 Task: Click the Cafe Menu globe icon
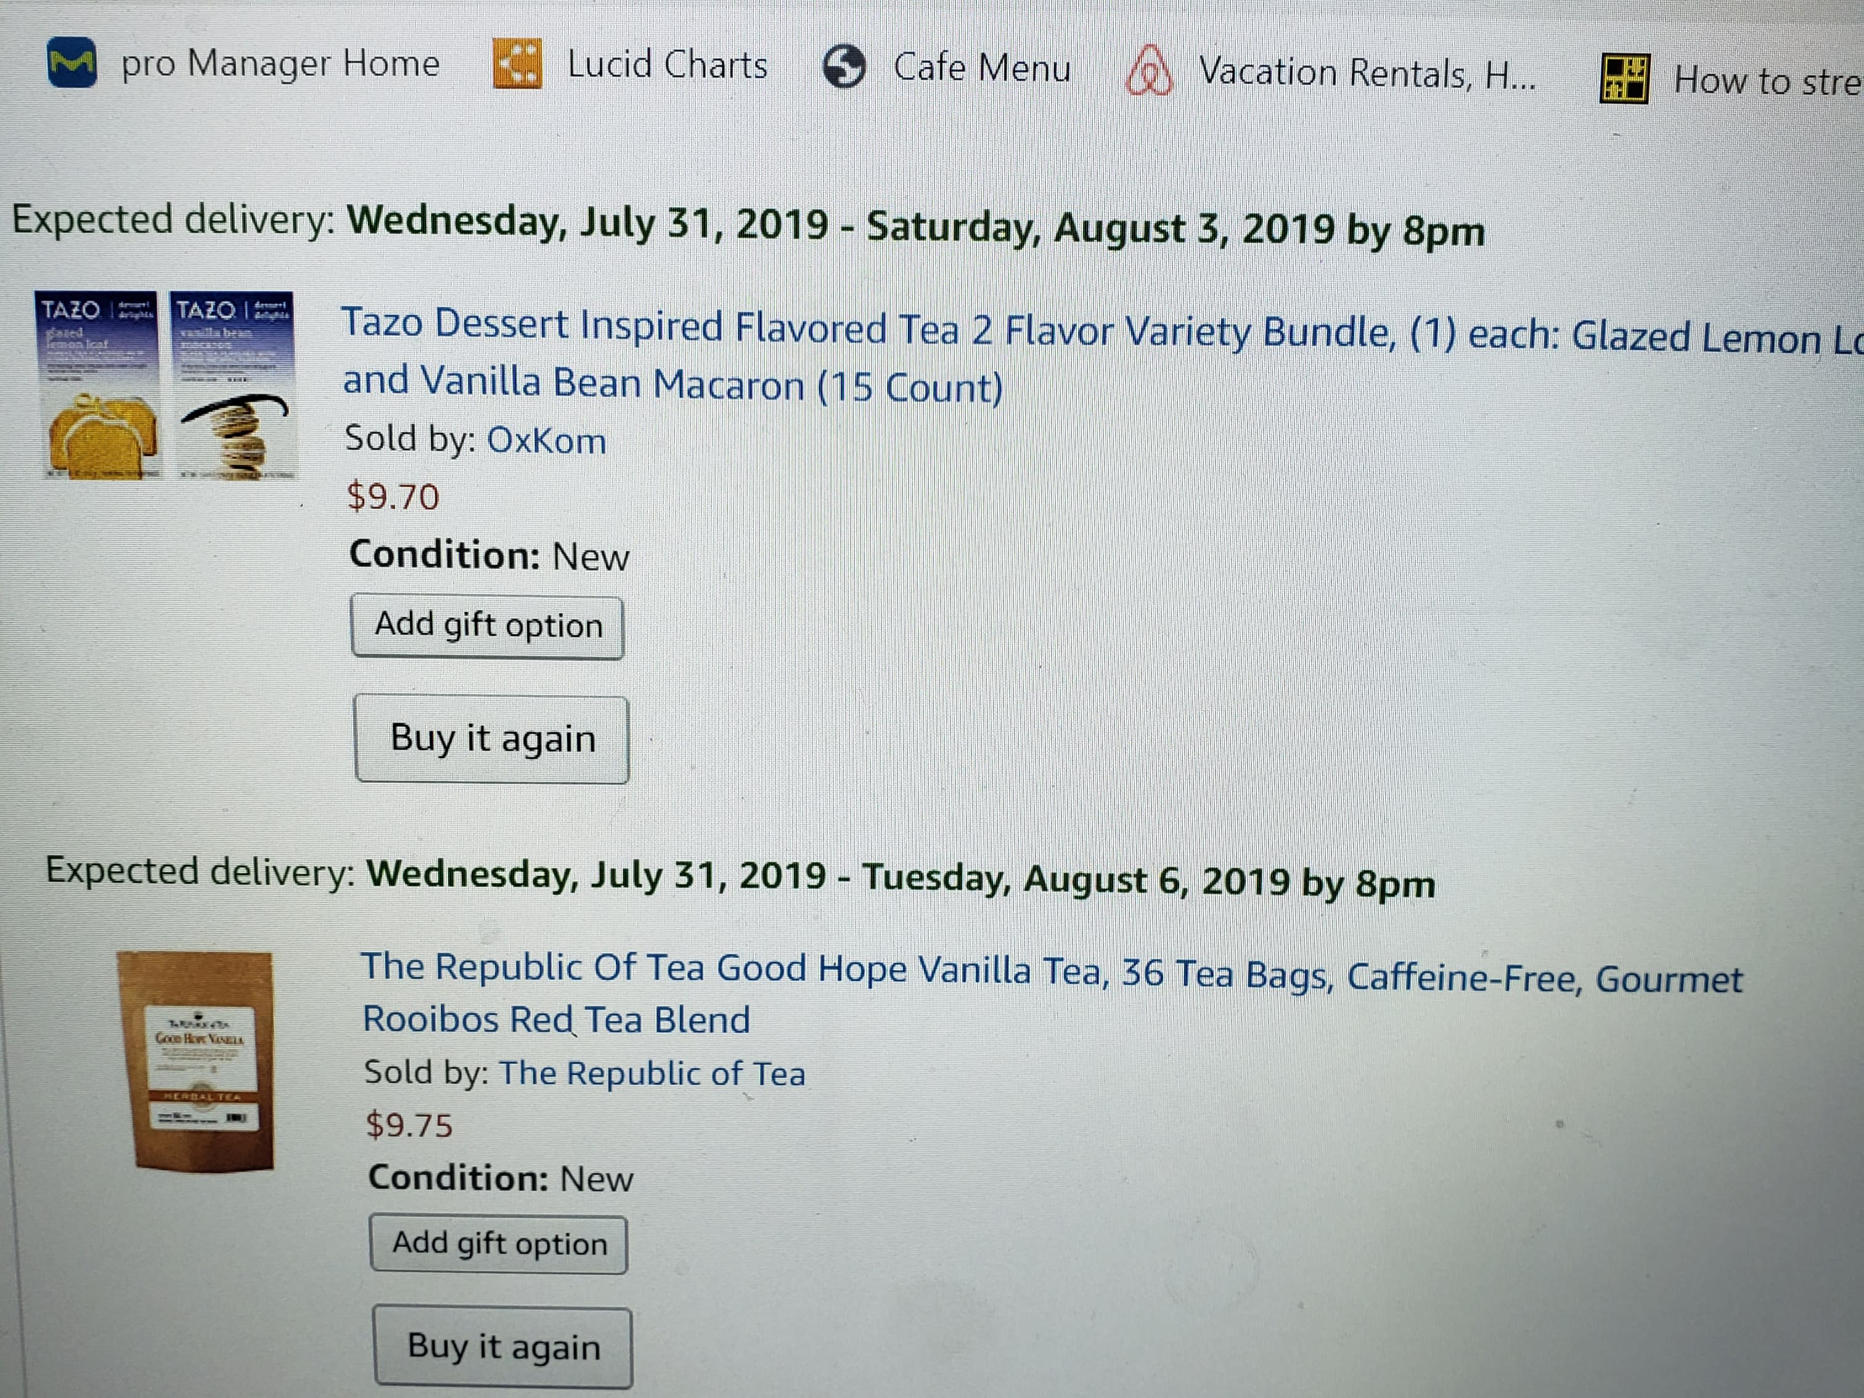pyautogui.click(x=843, y=67)
